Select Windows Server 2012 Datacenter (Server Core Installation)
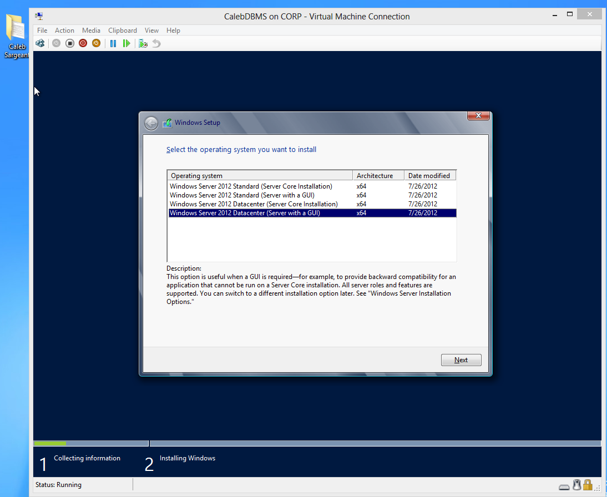This screenshot has width=607, height=497. click(x=312, y=204)
